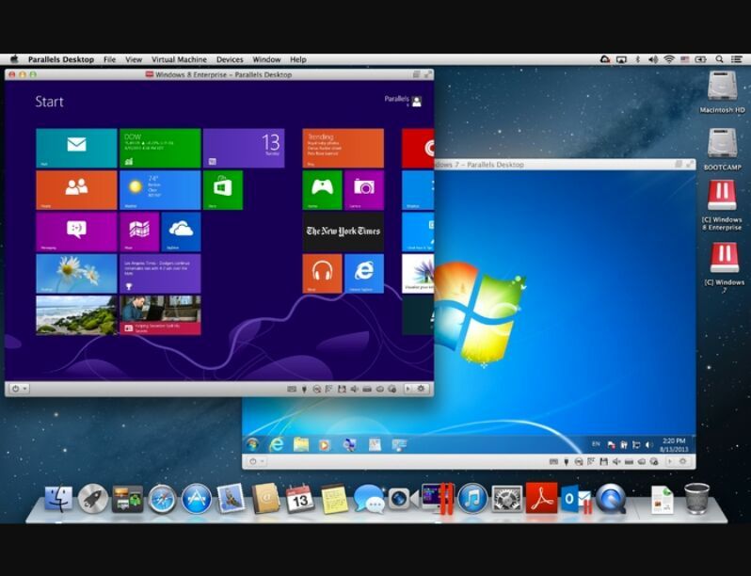Select [C] Windows 7 desktop volume
This screenshot has width=751, height=576.
[725, 266]
